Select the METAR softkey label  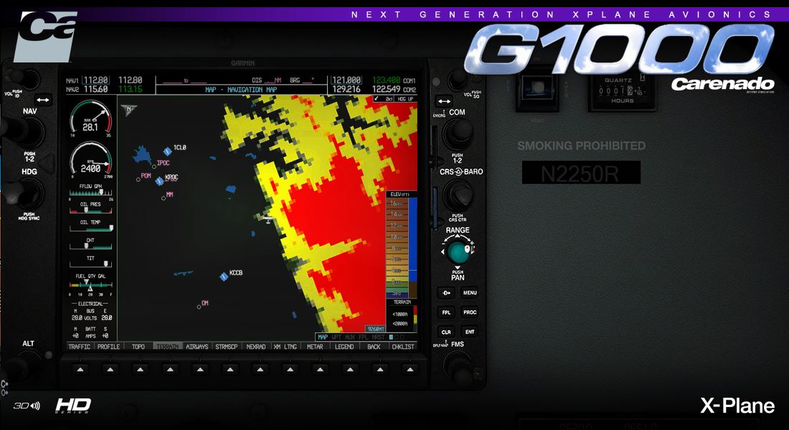[315, 347]
